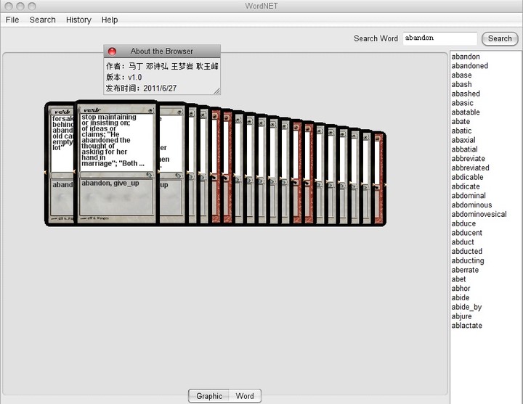Close the About the Browser popup with the red button

click(112, 51)
